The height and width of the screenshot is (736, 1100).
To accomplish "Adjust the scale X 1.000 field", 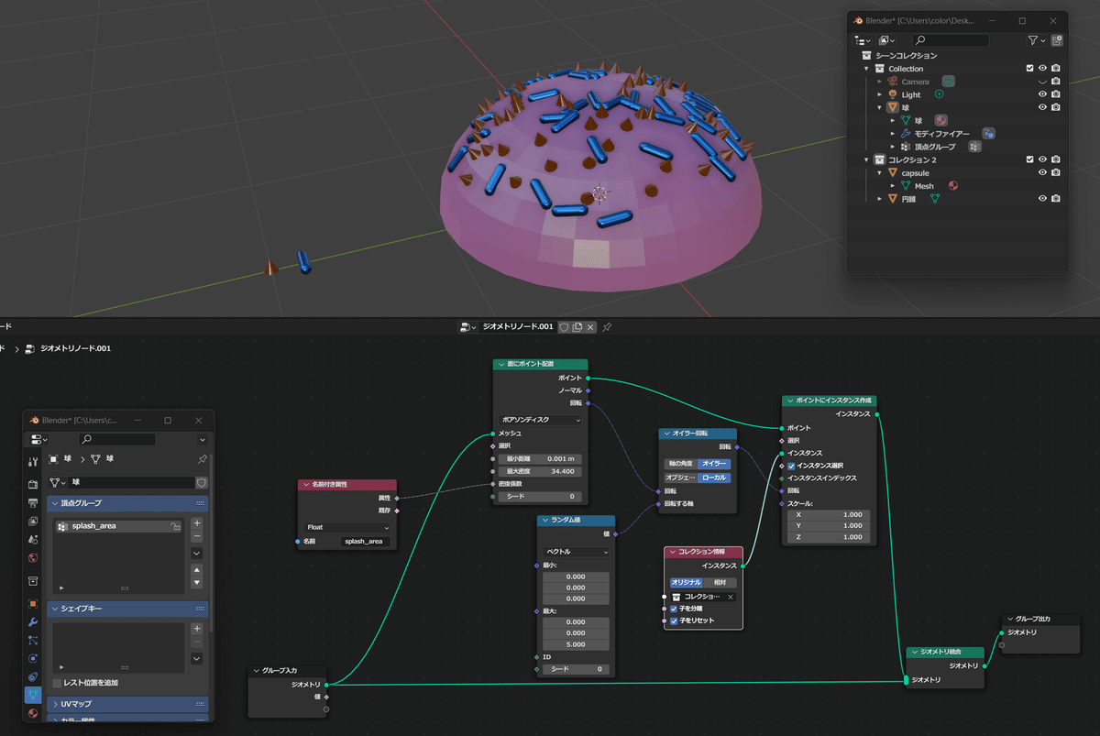I will click(x=829, y=514).
